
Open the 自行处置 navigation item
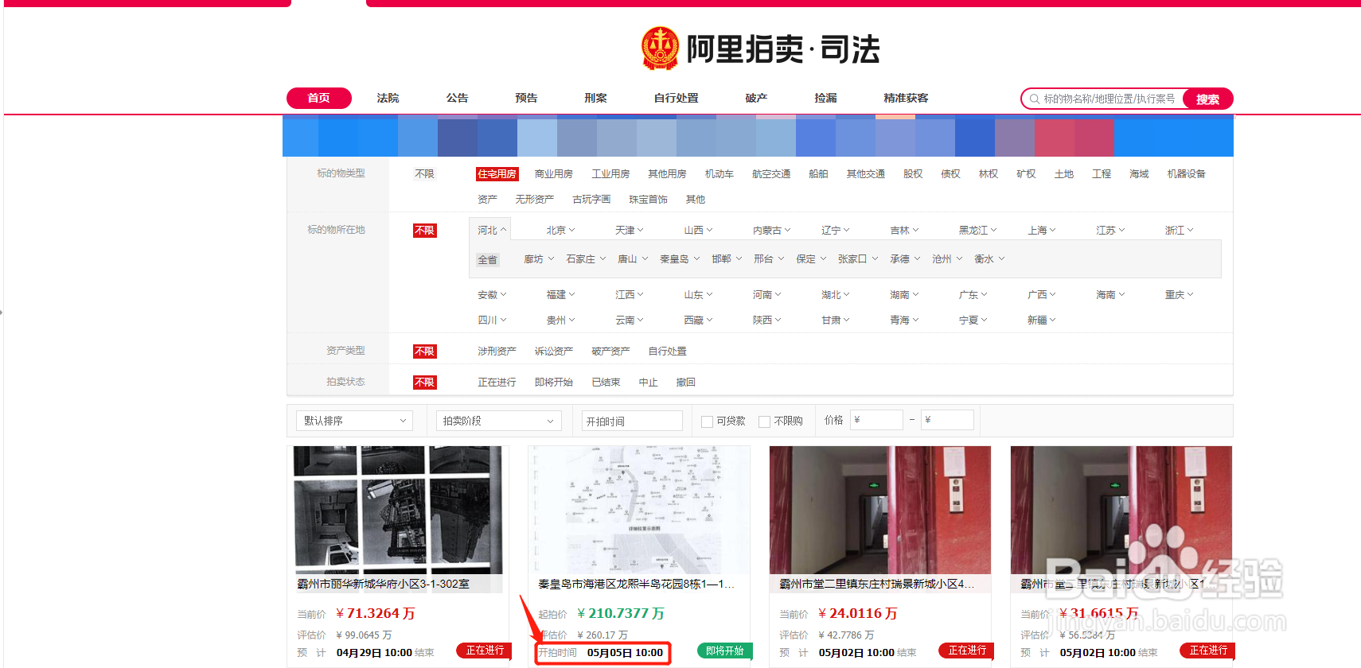tap(676, 98)
